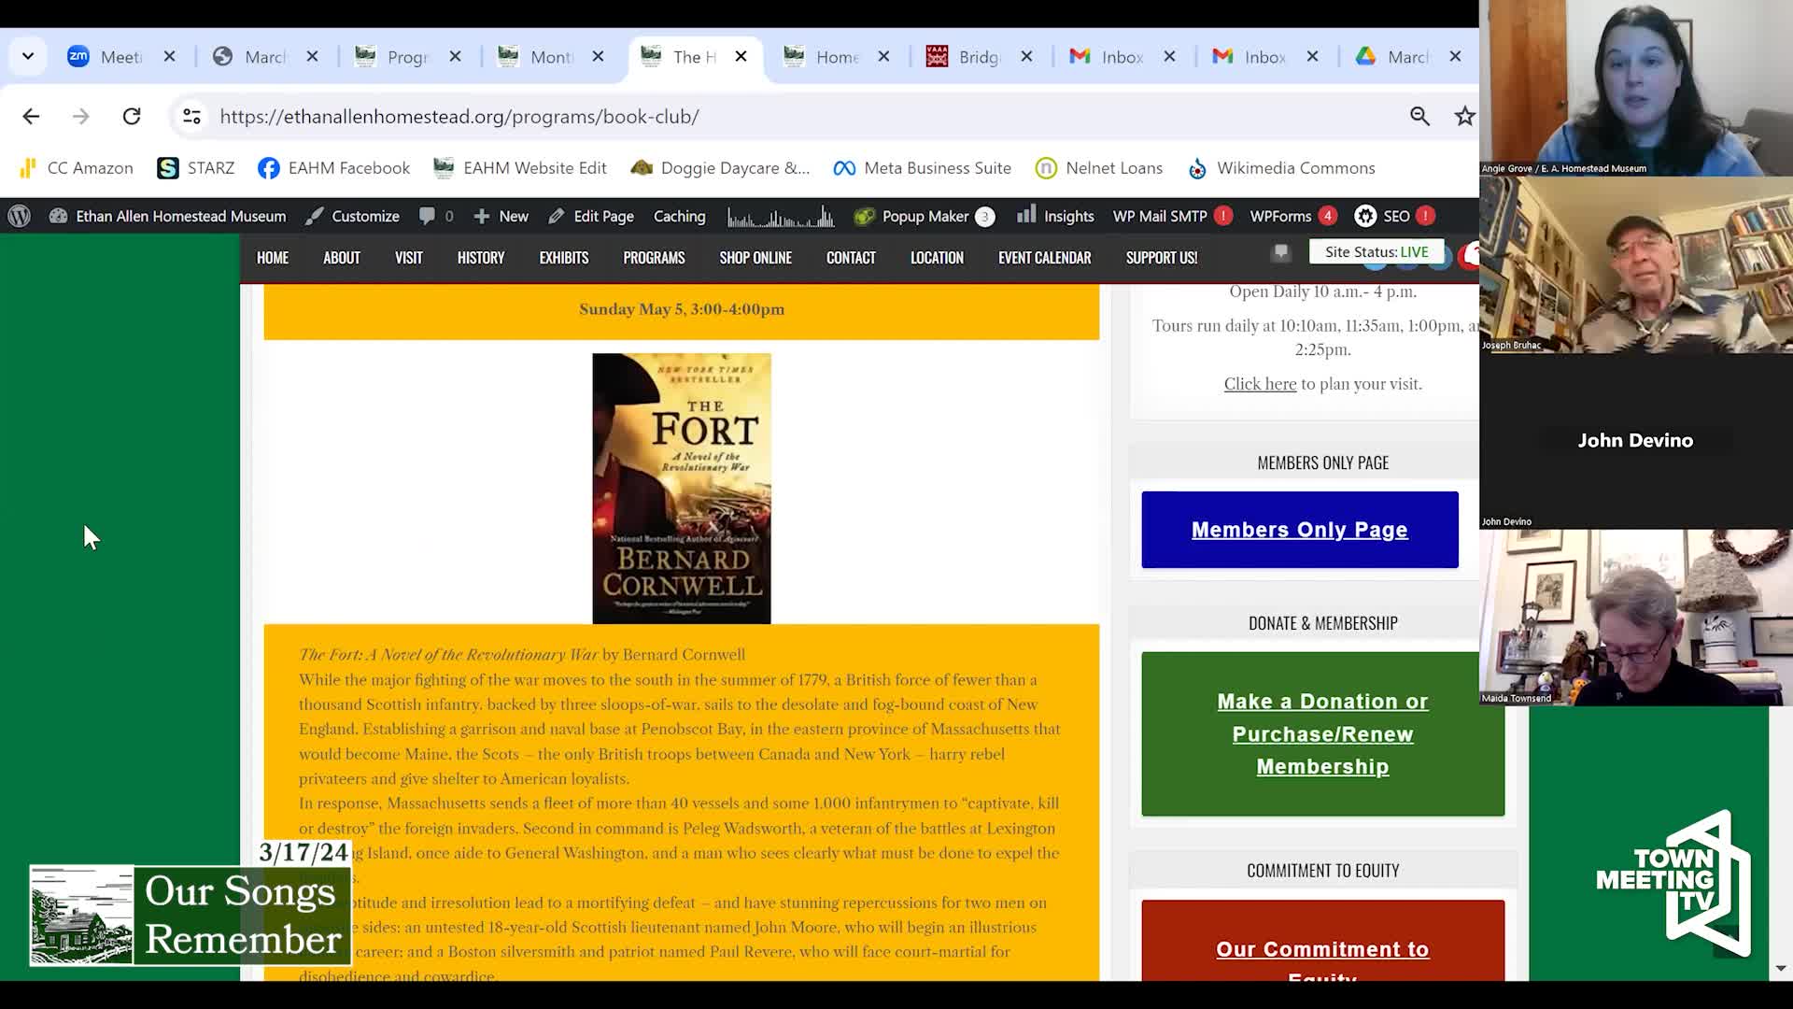Image resolution: width=1793 pixels, height=1009 pixels.
Task: Click The Fort book cover image
Action: (x=682, y=488)
